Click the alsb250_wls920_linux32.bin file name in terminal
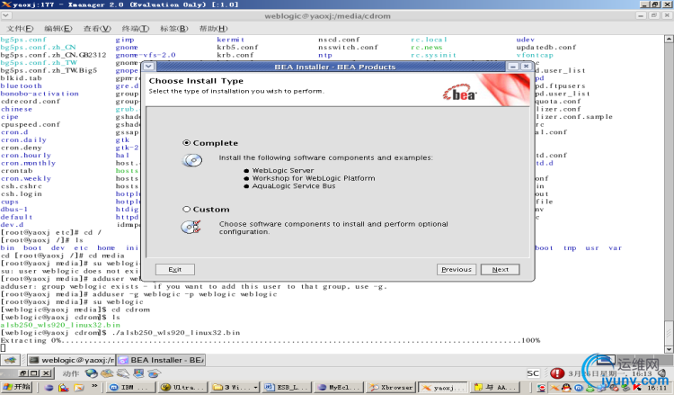 (60, 325)
